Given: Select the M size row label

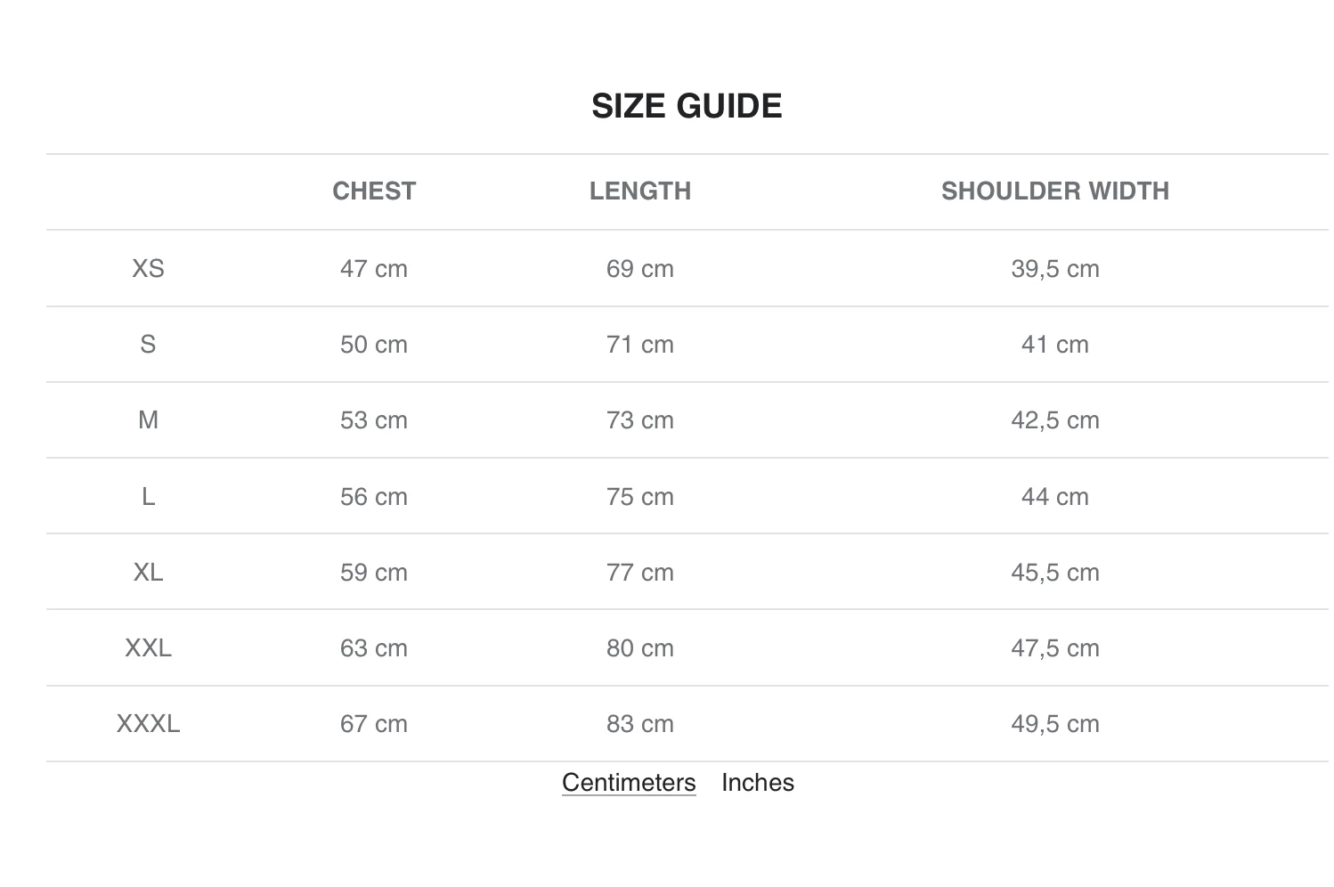Looking at the screenshot, I should tap(148, 419).
